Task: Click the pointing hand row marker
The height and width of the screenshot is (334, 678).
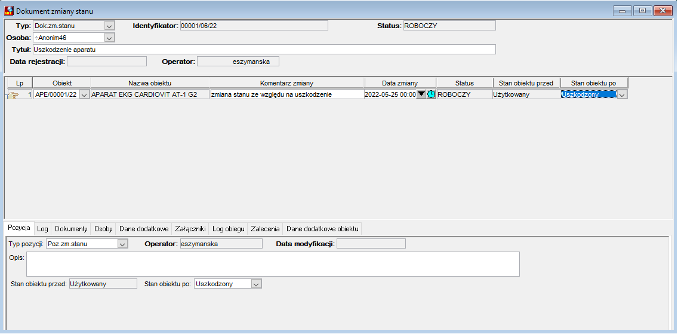Action: 13,95
